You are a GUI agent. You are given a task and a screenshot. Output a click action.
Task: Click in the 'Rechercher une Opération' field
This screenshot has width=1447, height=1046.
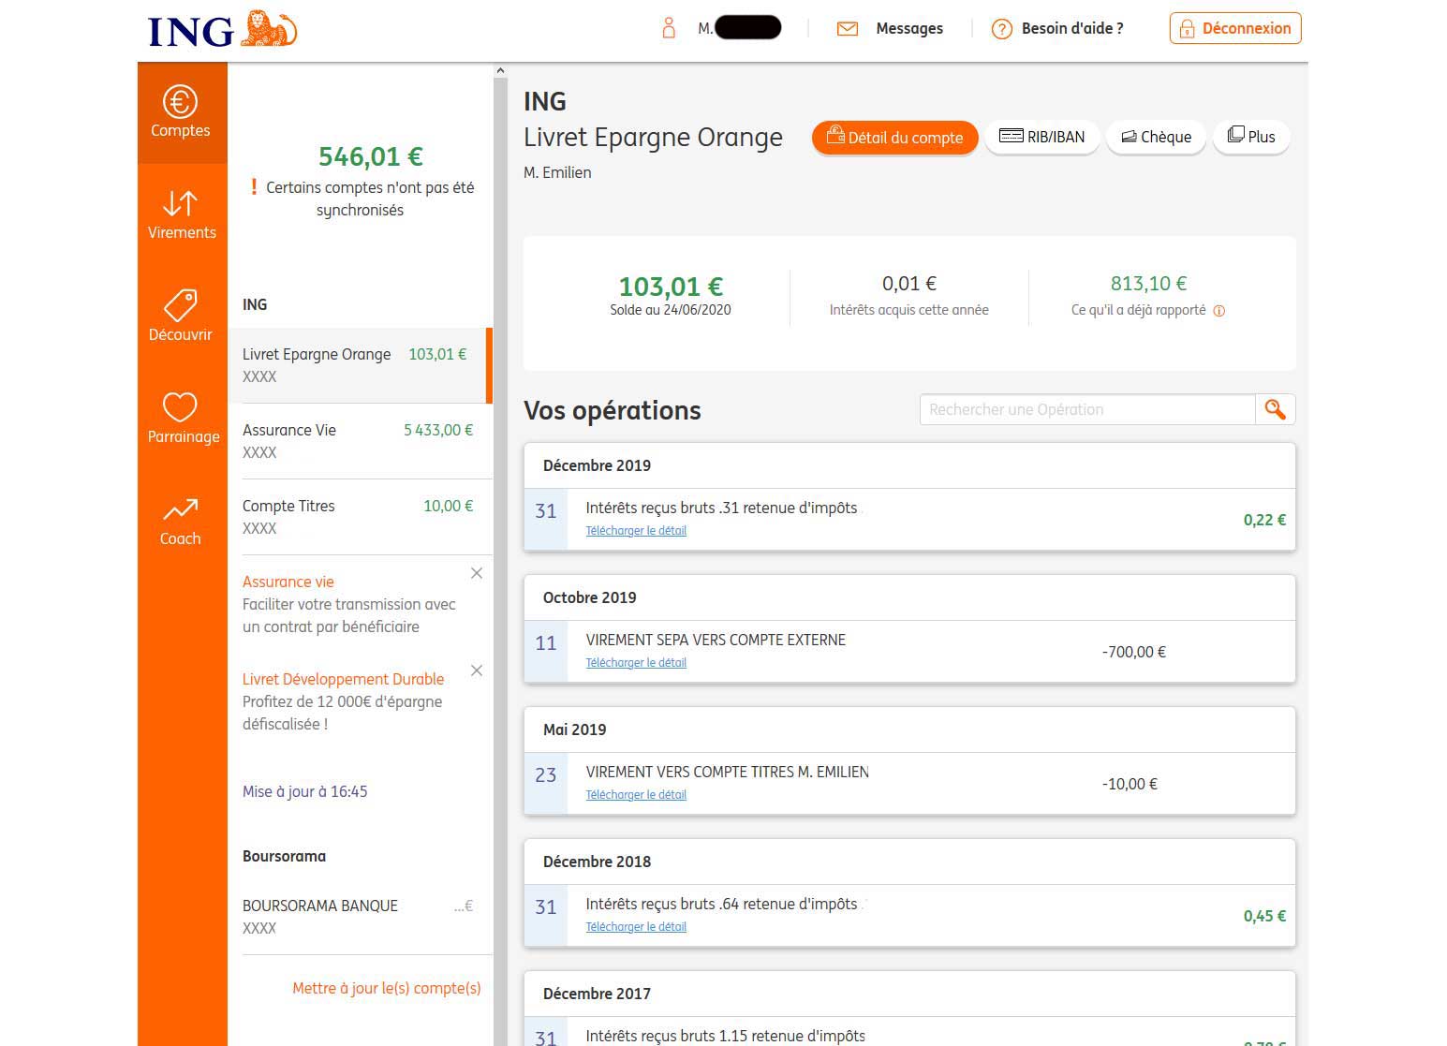coord(1086,409)
